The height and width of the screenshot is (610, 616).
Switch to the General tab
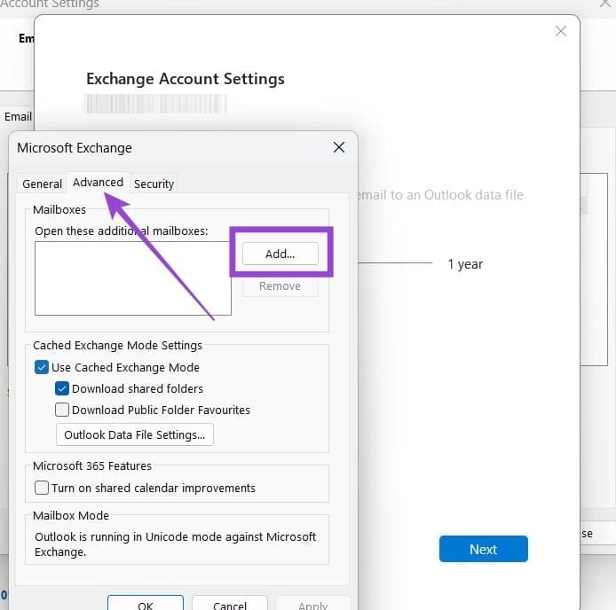(42, 184)
